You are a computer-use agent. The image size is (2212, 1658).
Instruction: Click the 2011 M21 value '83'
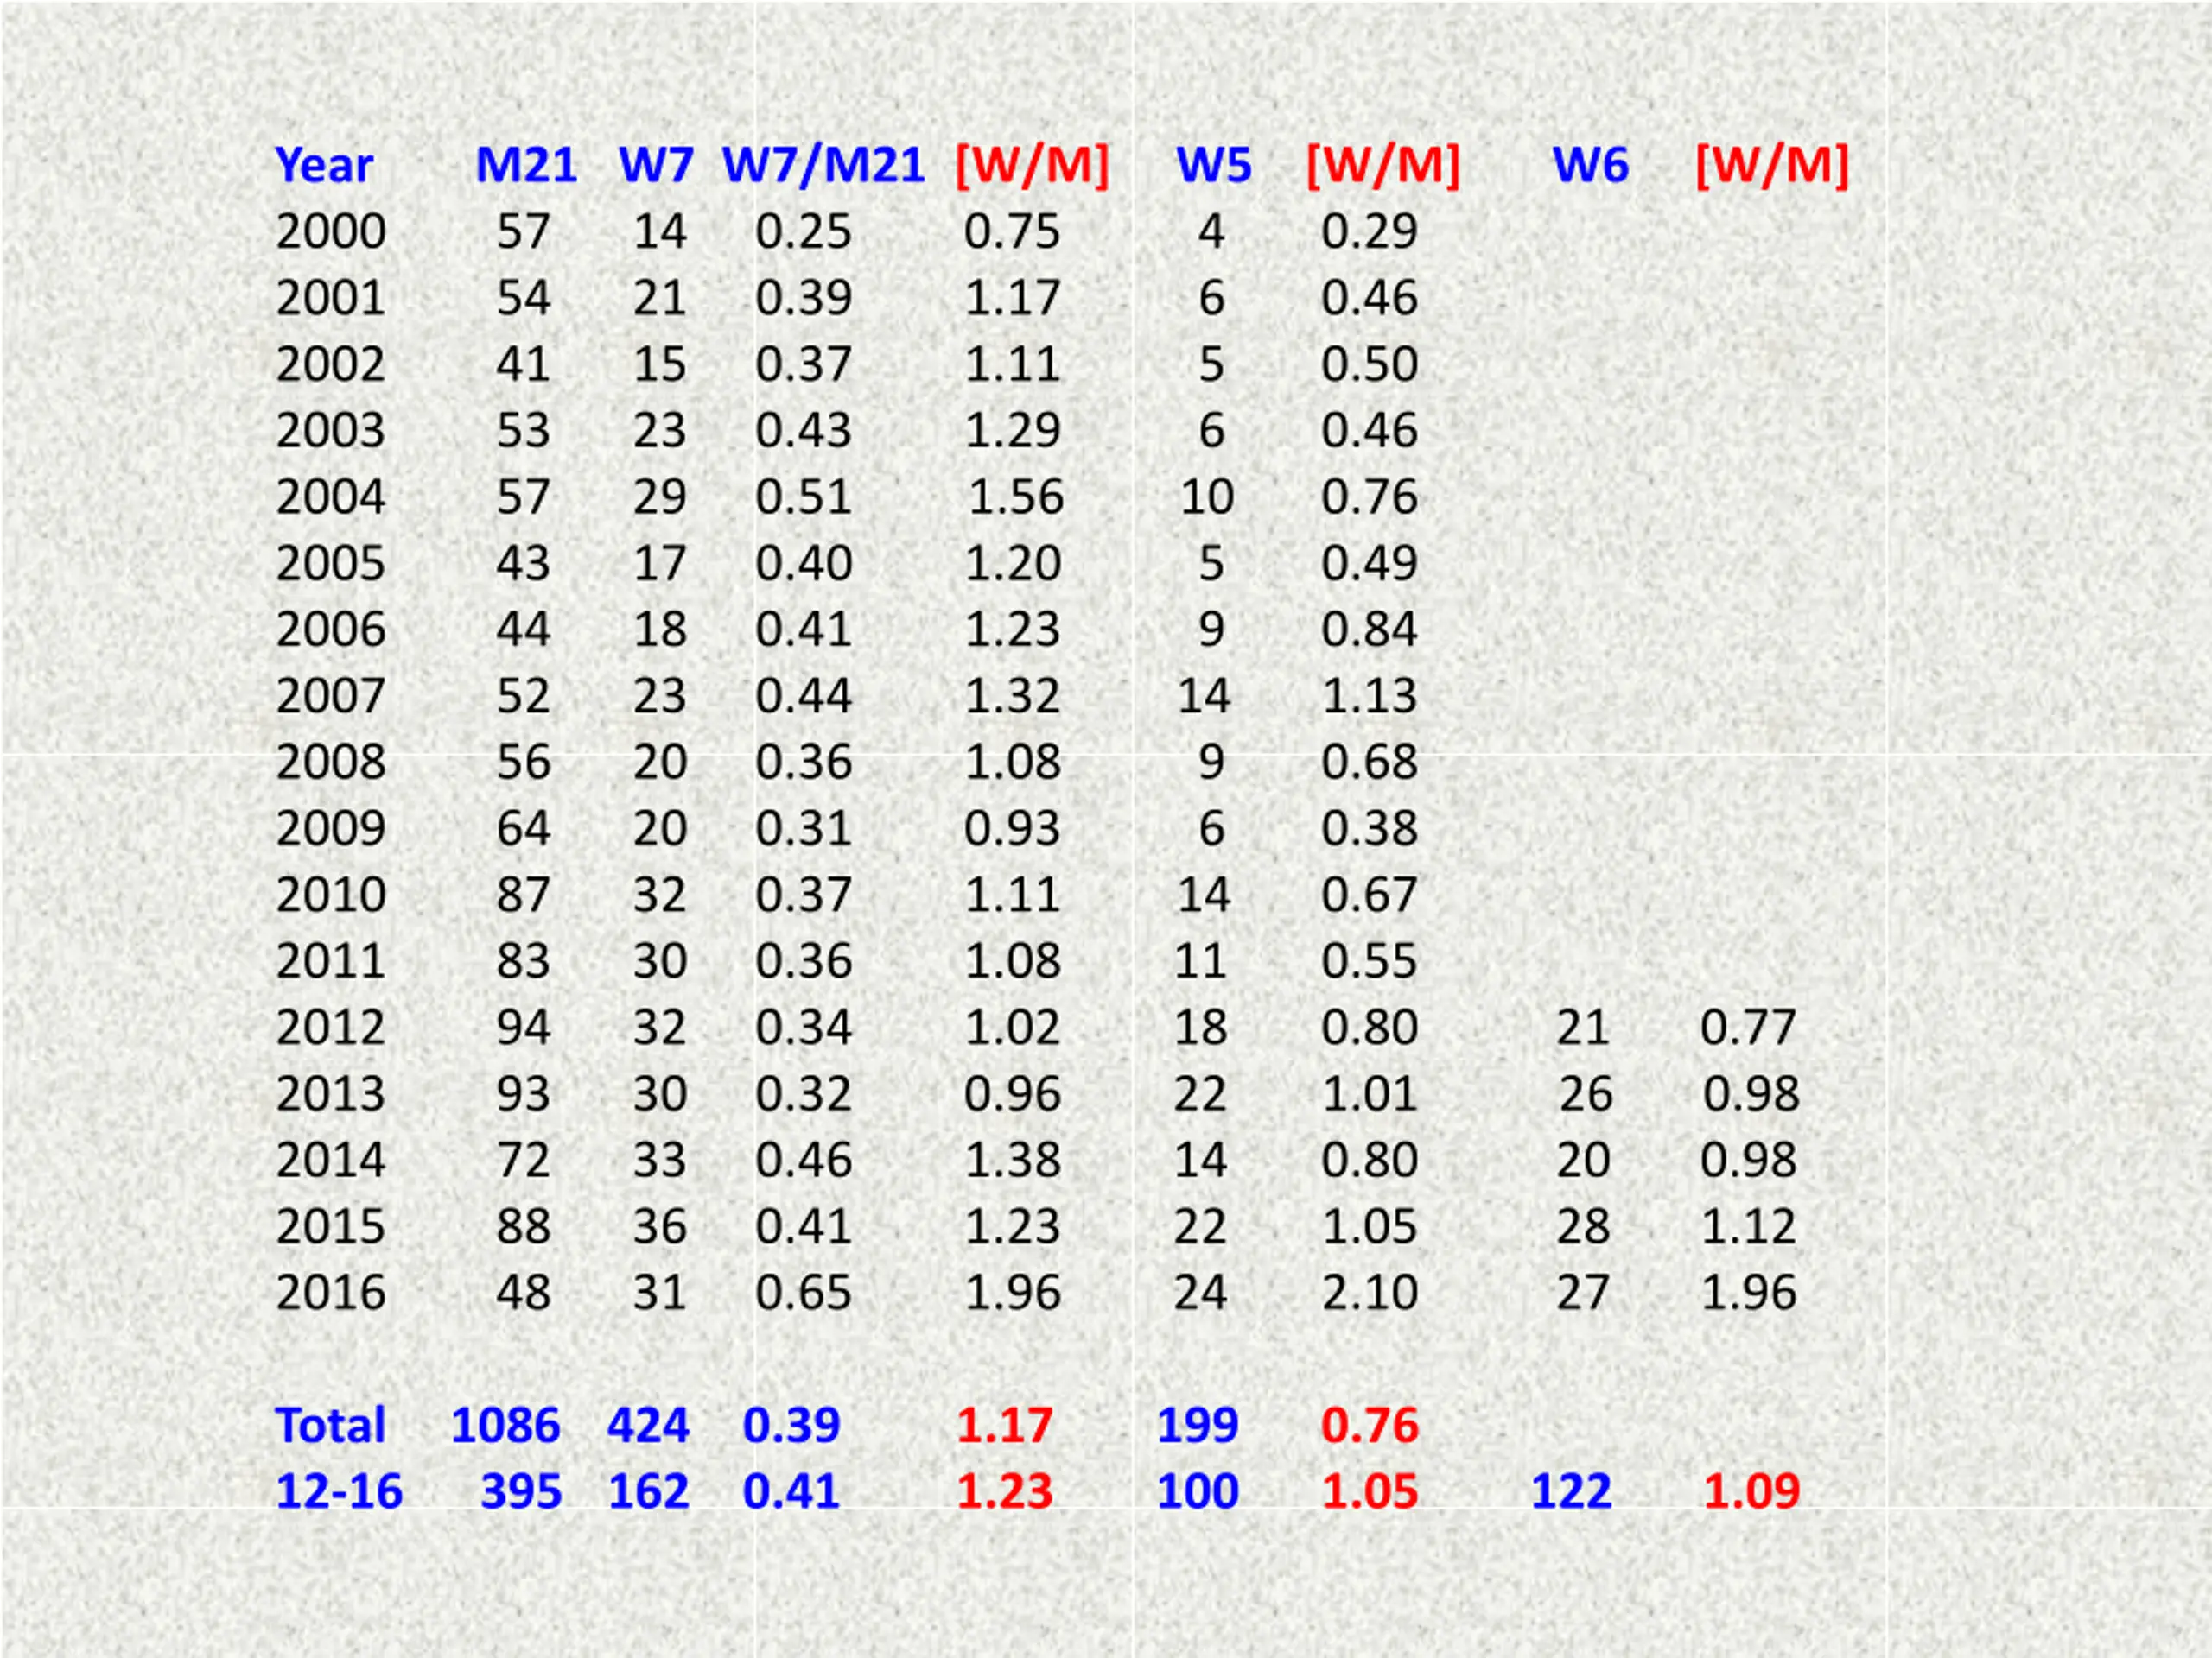(x=523, y=960)
